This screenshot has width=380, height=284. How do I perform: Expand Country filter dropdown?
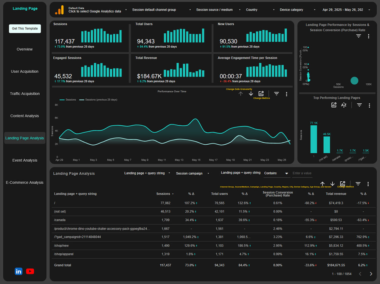260,10
